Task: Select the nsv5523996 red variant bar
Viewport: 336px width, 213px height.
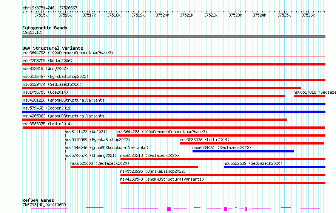Action: pyautogui.click(x=223, y=175)
